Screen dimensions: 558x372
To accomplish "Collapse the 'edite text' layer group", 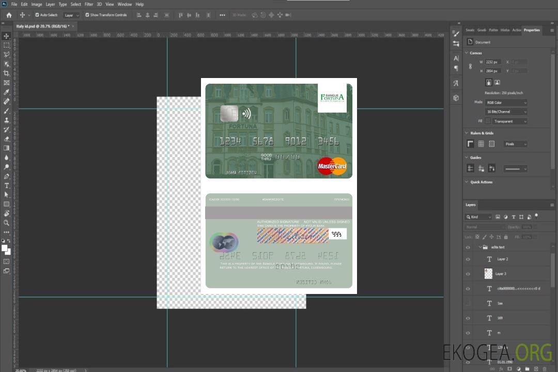I will click(480, 247).
